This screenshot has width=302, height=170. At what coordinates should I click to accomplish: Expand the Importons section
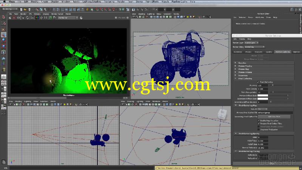235,75
